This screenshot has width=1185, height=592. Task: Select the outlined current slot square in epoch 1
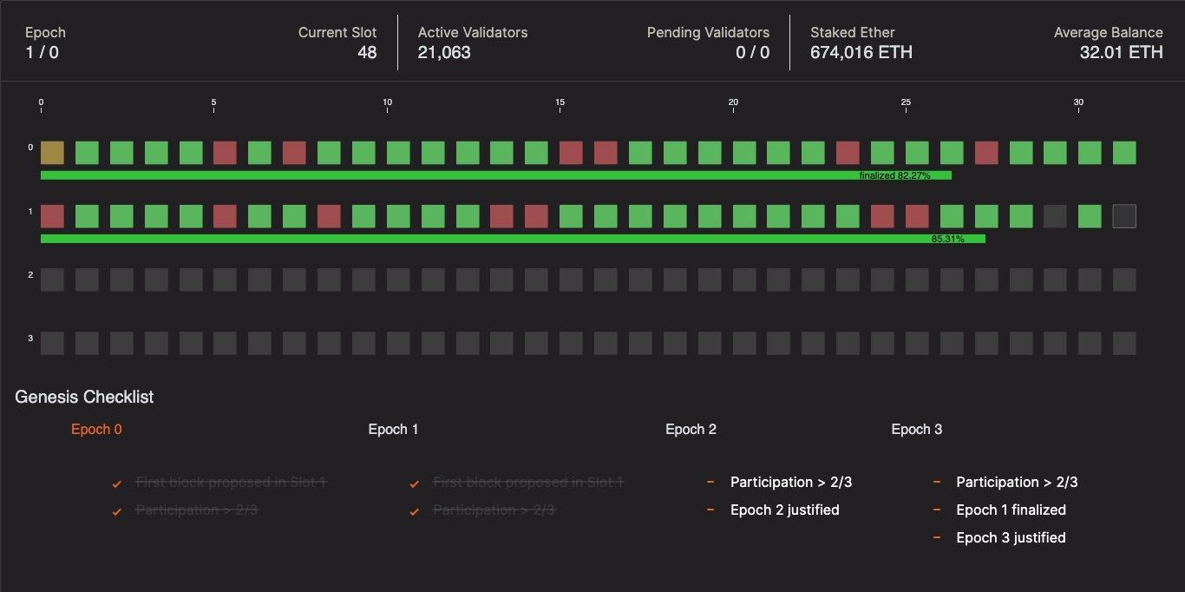point(1124,216)
